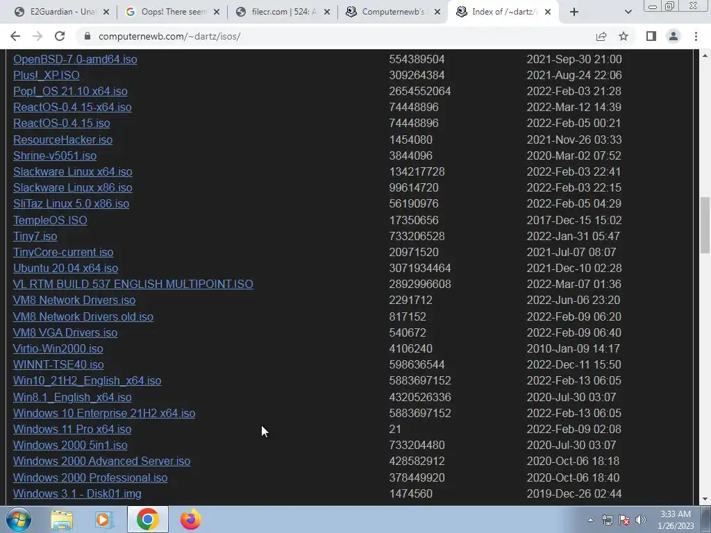
Task: Show hidden tray icons arrow
Action: 590,520
